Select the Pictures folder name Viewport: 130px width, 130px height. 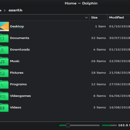[17, 73]
